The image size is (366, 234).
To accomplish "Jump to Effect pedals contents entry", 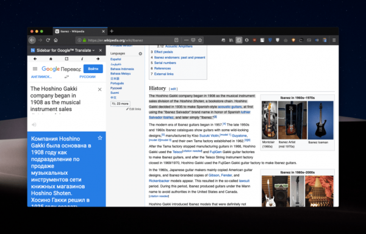I will (x=163, y=52).
